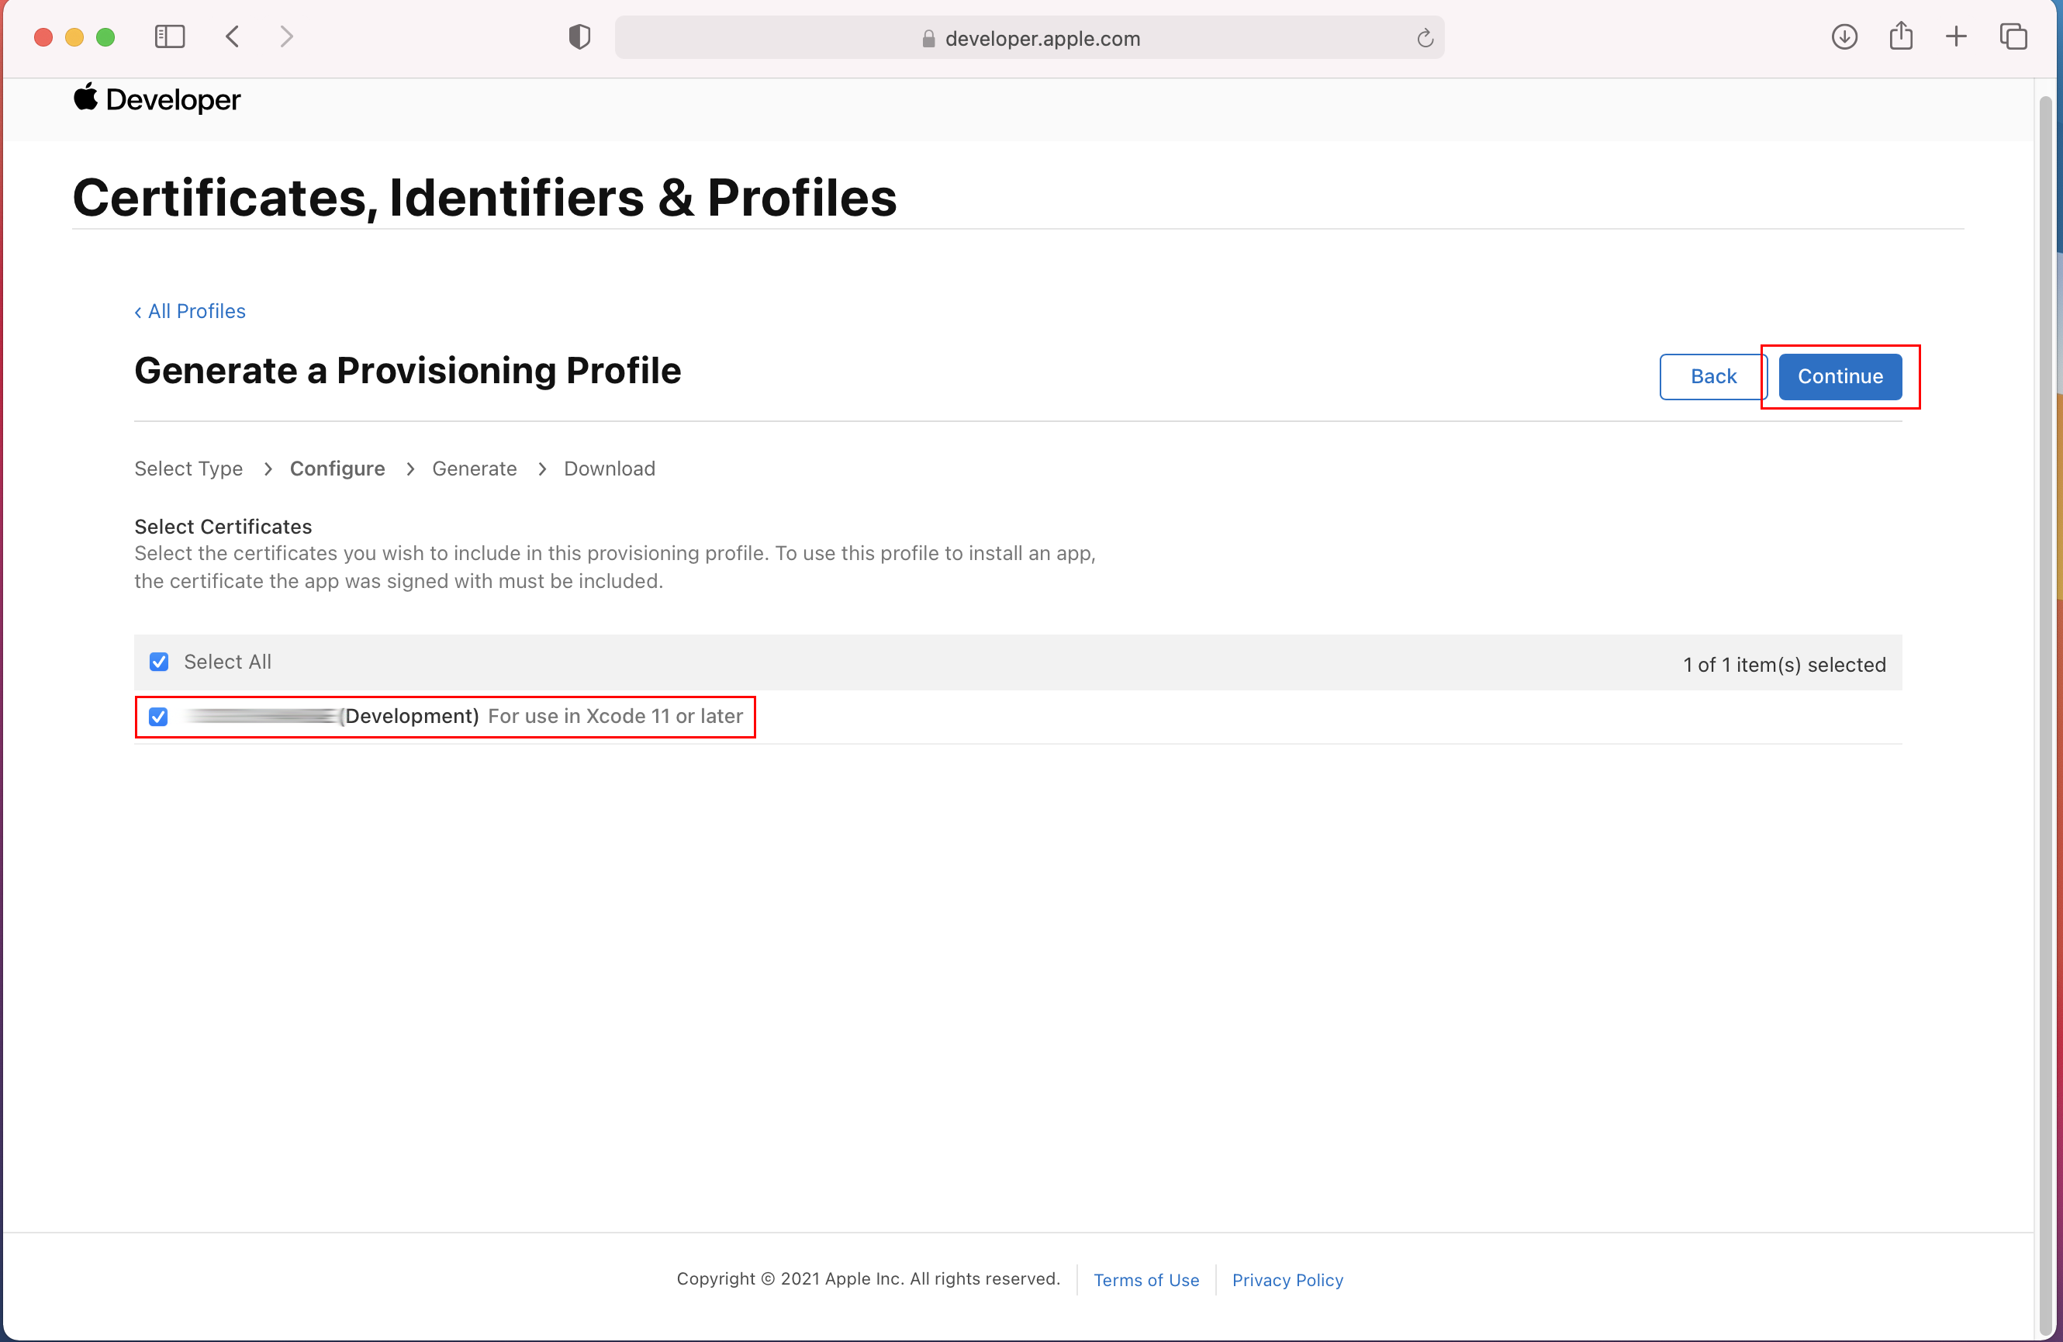Open the Terms of Use link
Screen dimensions: 2063x1342
tap(1146, 1280)
